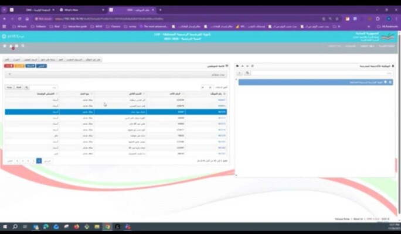Click the search magnifier icon above the employee table
Viewport: 401px width, 234px height.
pyautogui.click(x=27, y=87)
